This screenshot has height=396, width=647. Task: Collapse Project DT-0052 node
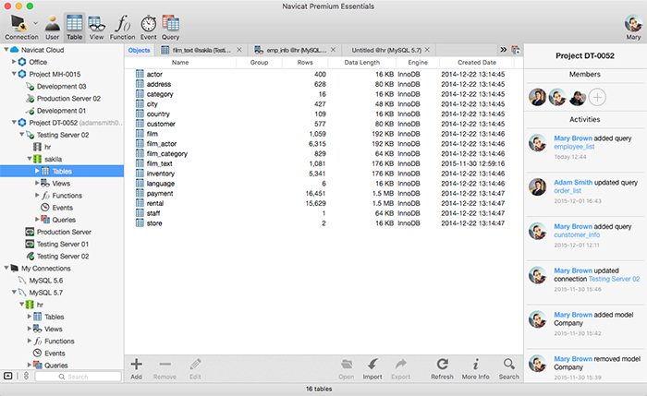click(x=14, y=123)
